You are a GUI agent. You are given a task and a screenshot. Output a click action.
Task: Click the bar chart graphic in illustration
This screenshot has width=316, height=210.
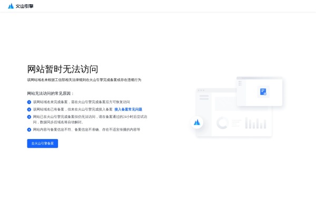click(x=256, y=123)
